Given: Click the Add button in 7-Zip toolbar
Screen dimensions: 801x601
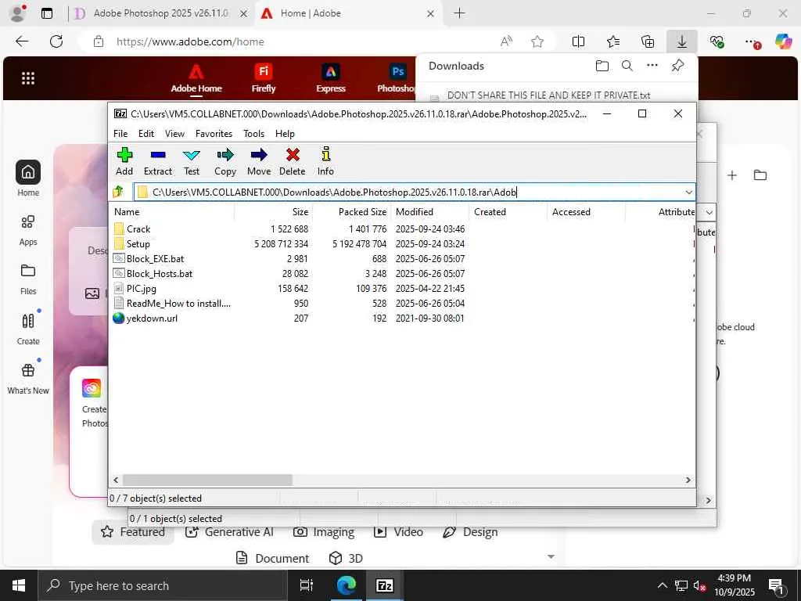Looking at the screenshot, I should pyautogui.click(x=124, y=161).
